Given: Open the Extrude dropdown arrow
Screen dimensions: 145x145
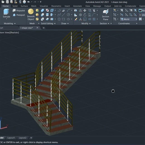Looking at the screenshot, I should pyautogui.click(x=6, y=19).
